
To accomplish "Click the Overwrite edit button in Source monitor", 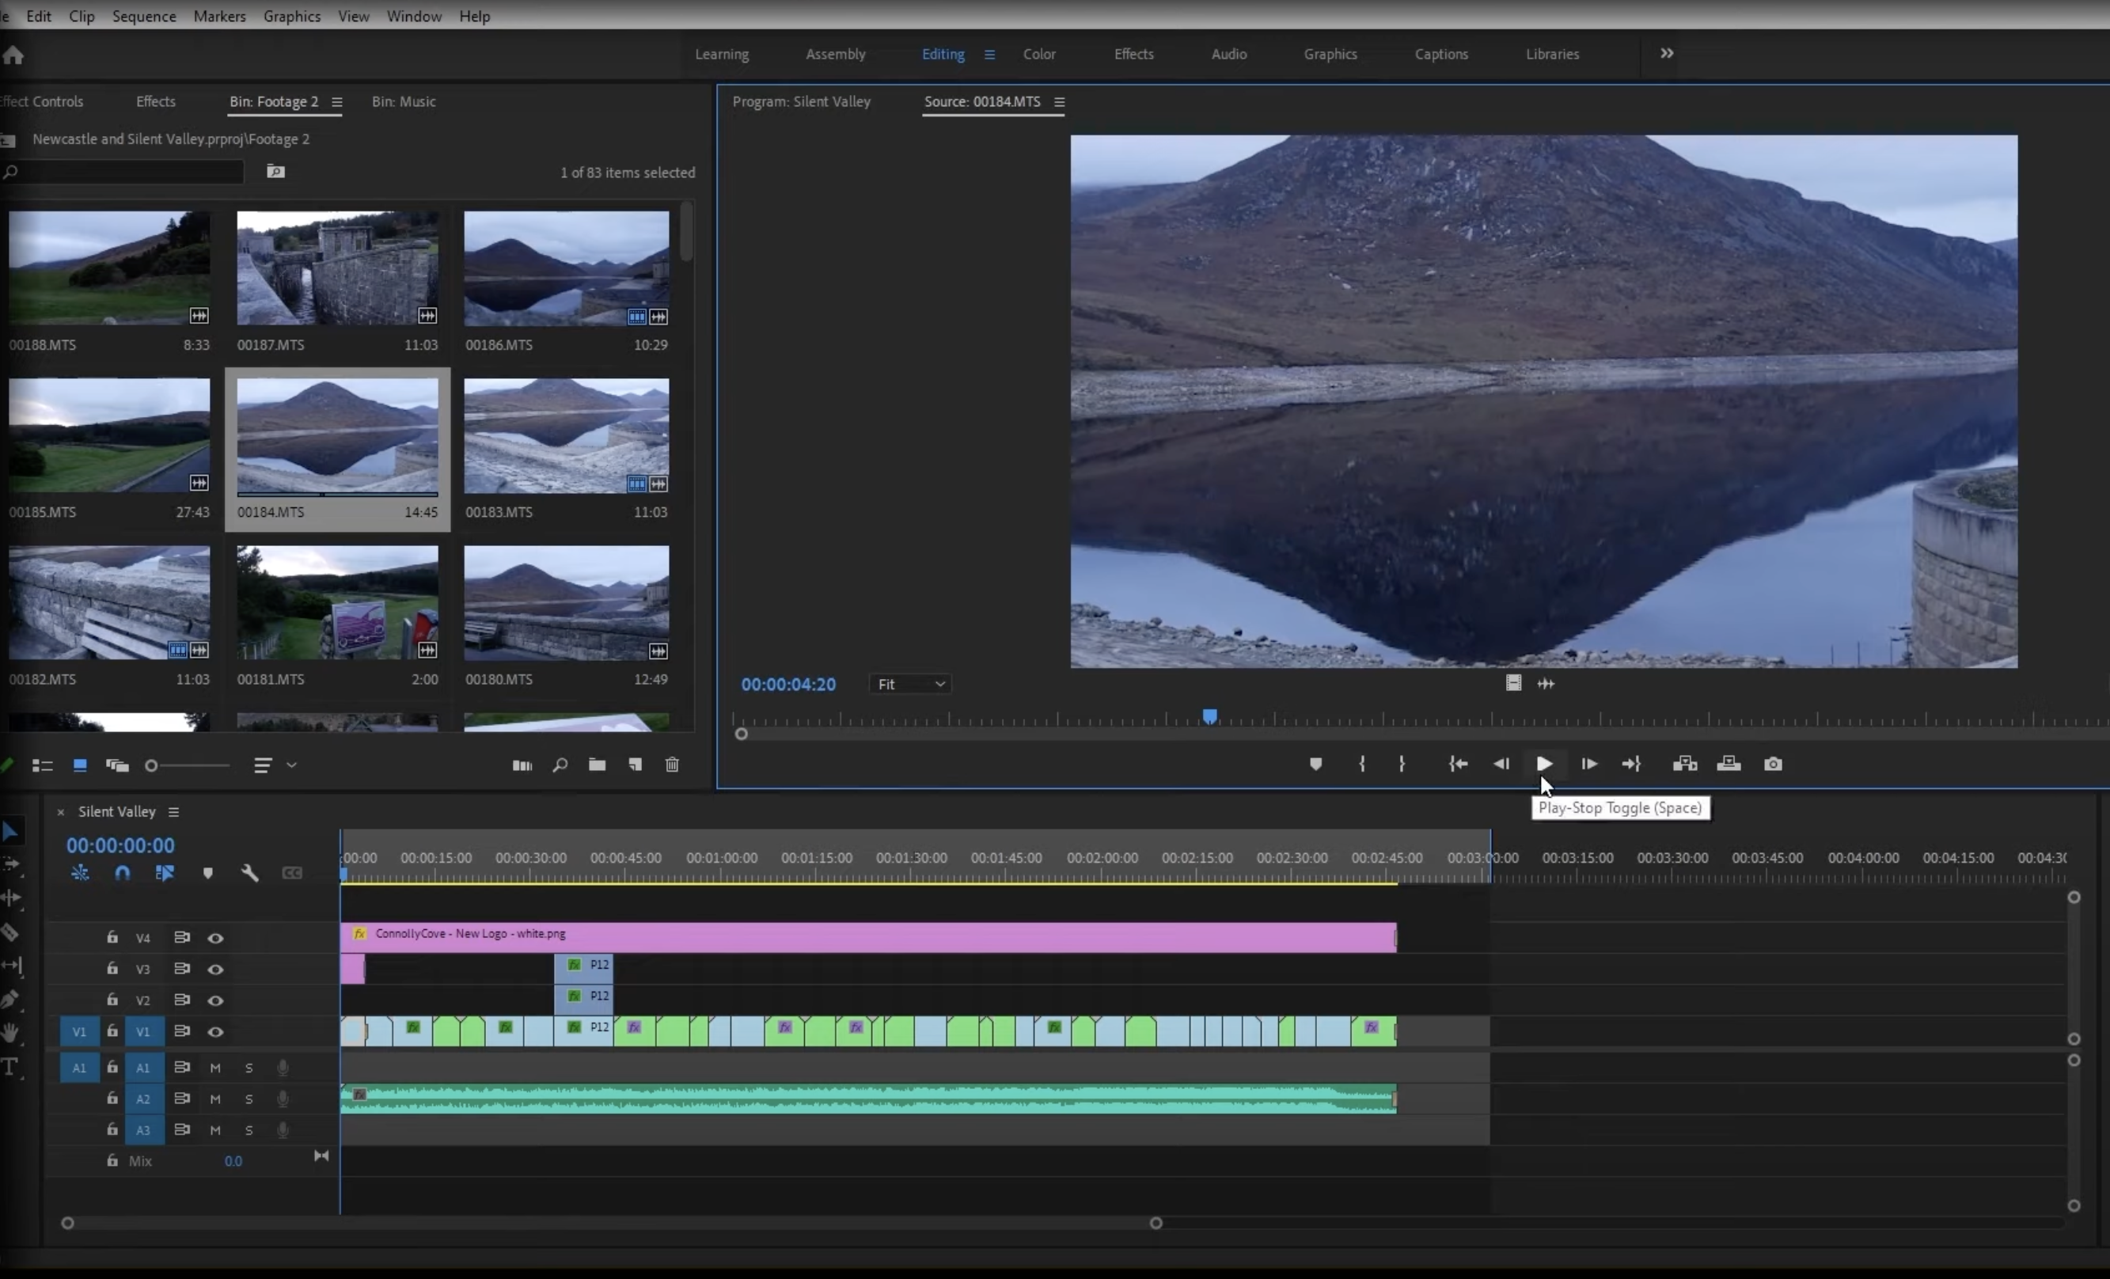I will pyautogui.click(x=1728, y=764).
